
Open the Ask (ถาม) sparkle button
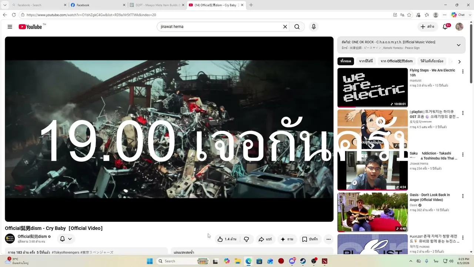(x=287, y=239)
